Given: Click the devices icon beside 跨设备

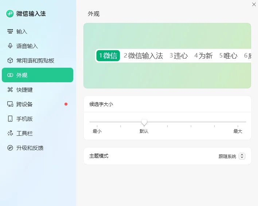Looking at the screenshot, I should (10, 104).
